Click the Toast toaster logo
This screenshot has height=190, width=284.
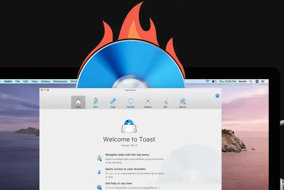tap(129, 126)
